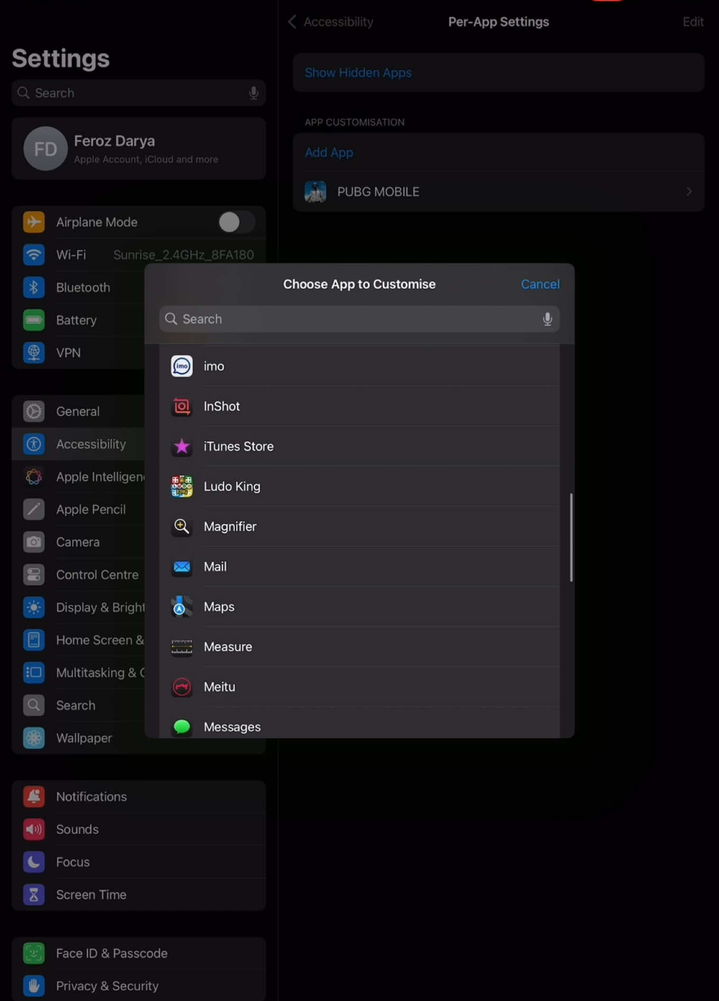Tap the Camera settings icon

tap(34, 542)
